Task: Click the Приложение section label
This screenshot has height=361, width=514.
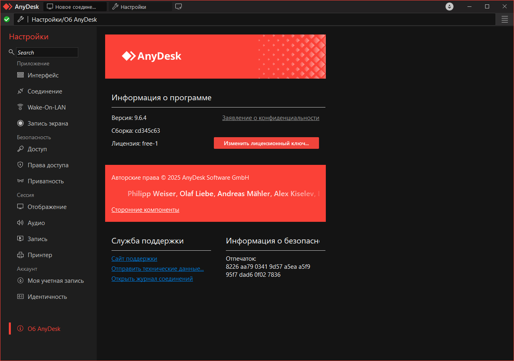Action: click(33, 63)
